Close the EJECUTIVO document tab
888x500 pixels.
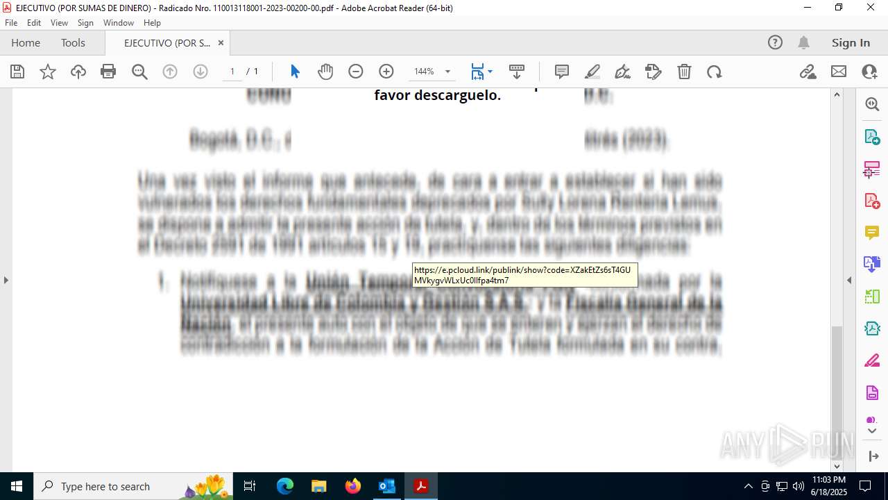(221, 43)
